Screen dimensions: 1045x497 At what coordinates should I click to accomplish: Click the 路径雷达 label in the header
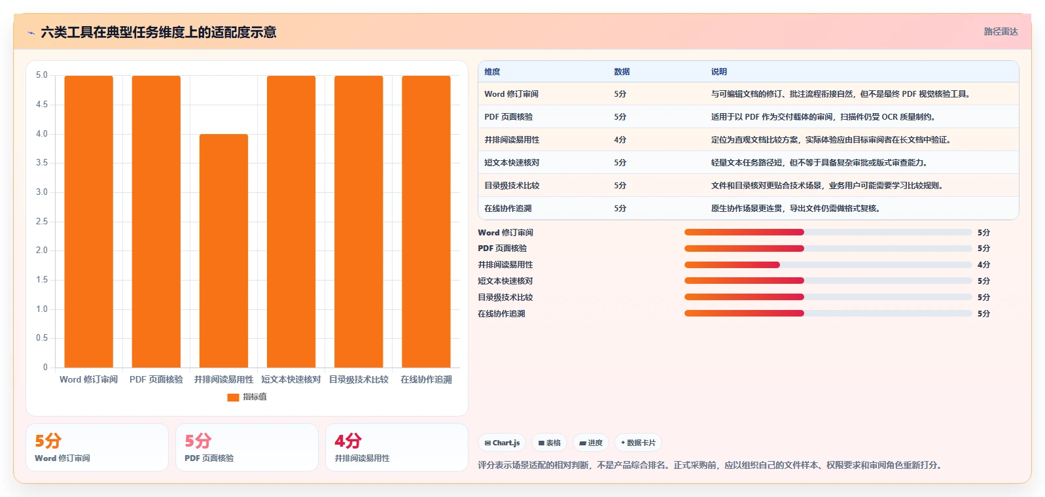(1001, 31)
